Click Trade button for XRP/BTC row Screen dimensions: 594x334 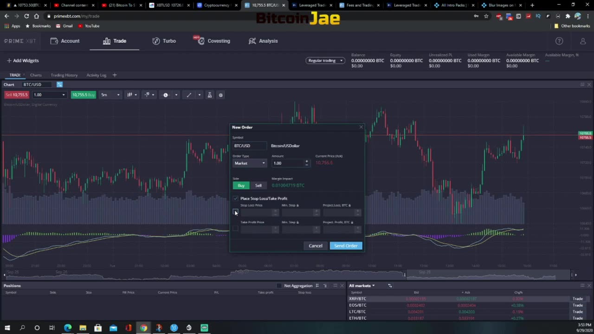578,299
